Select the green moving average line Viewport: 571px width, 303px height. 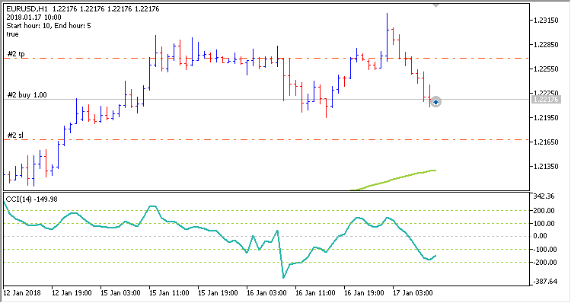click(394, 179)
